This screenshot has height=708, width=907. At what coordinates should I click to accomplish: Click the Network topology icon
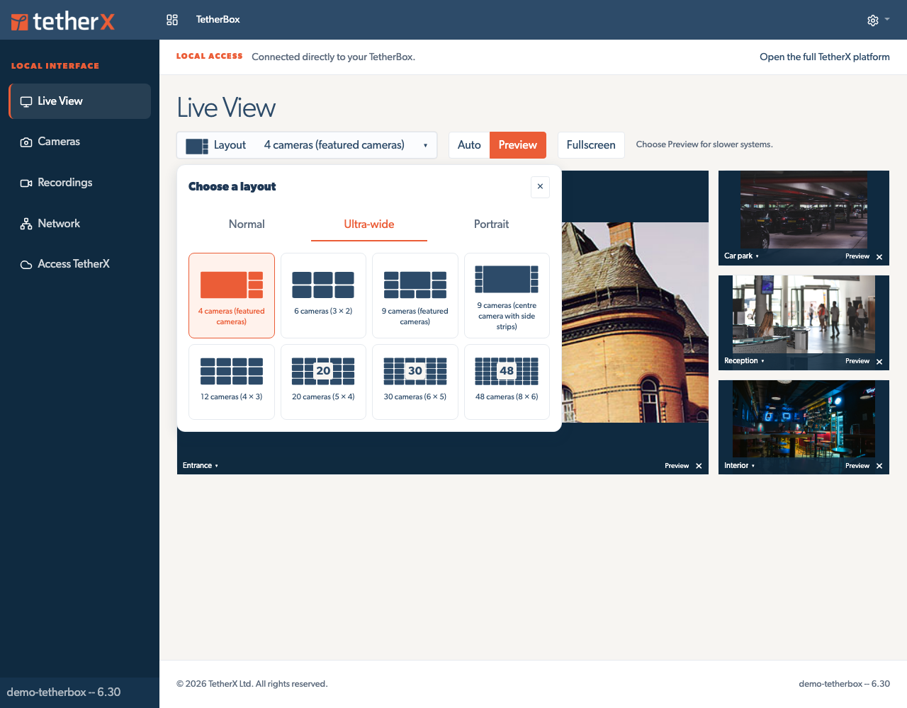click(x=26, y=224)
